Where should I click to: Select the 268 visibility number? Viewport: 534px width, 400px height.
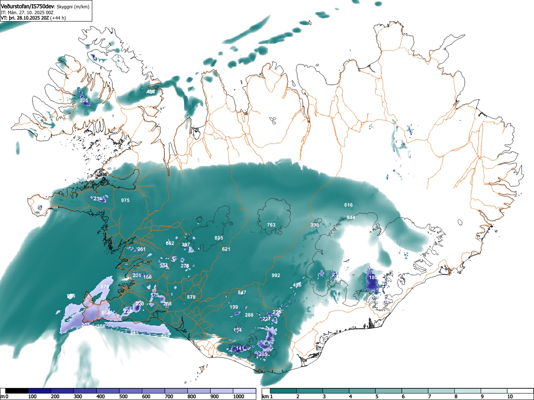[x=167, y=304]
